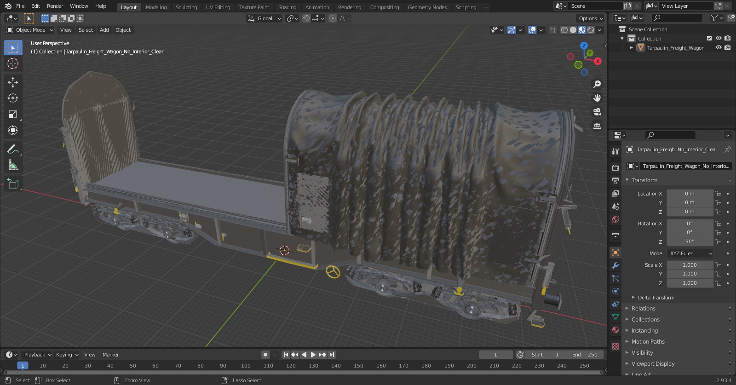Image resolution: width=736 pixels, height=385 pixels.
Task: Activate the Add Cube tool
Action: [x=13, y=184]
